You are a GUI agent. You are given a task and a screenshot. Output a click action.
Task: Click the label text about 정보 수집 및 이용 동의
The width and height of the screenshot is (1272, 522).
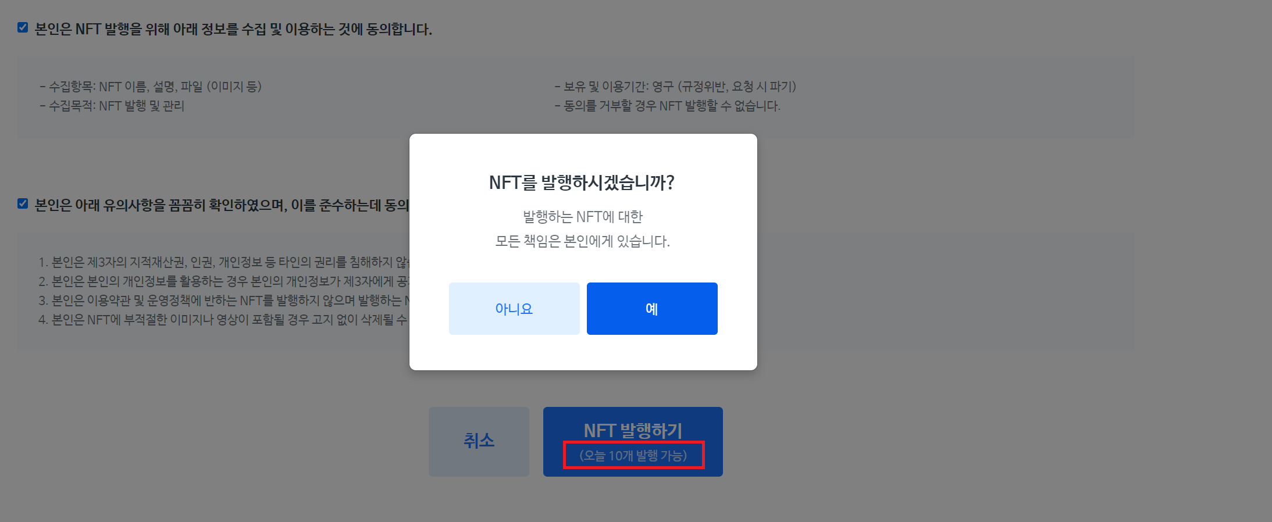pos(233,29)
